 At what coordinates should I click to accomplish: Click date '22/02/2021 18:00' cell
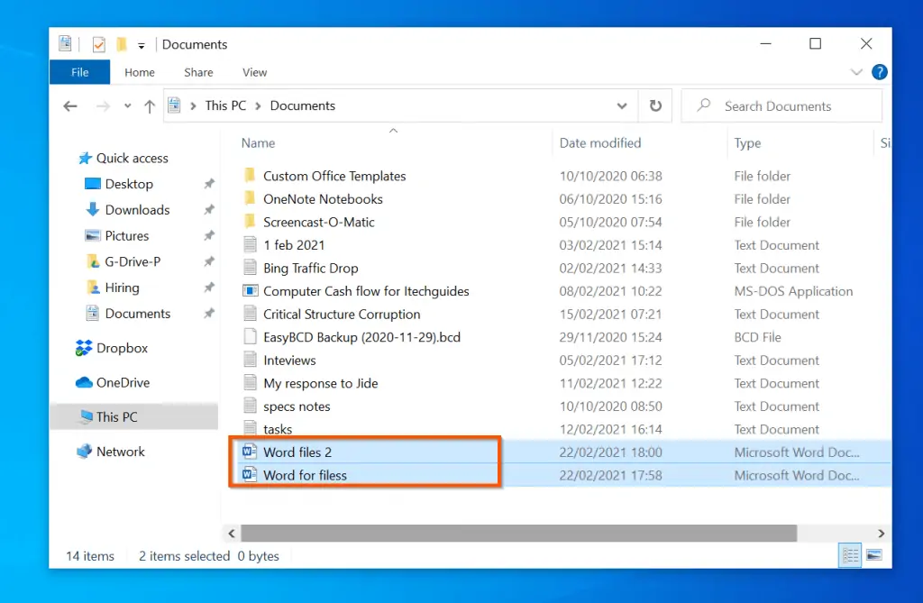click(x=610, y=452)
